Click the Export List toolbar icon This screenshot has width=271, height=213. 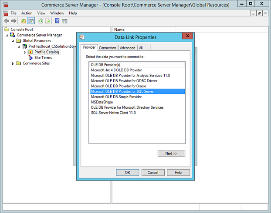pos(47,21)
